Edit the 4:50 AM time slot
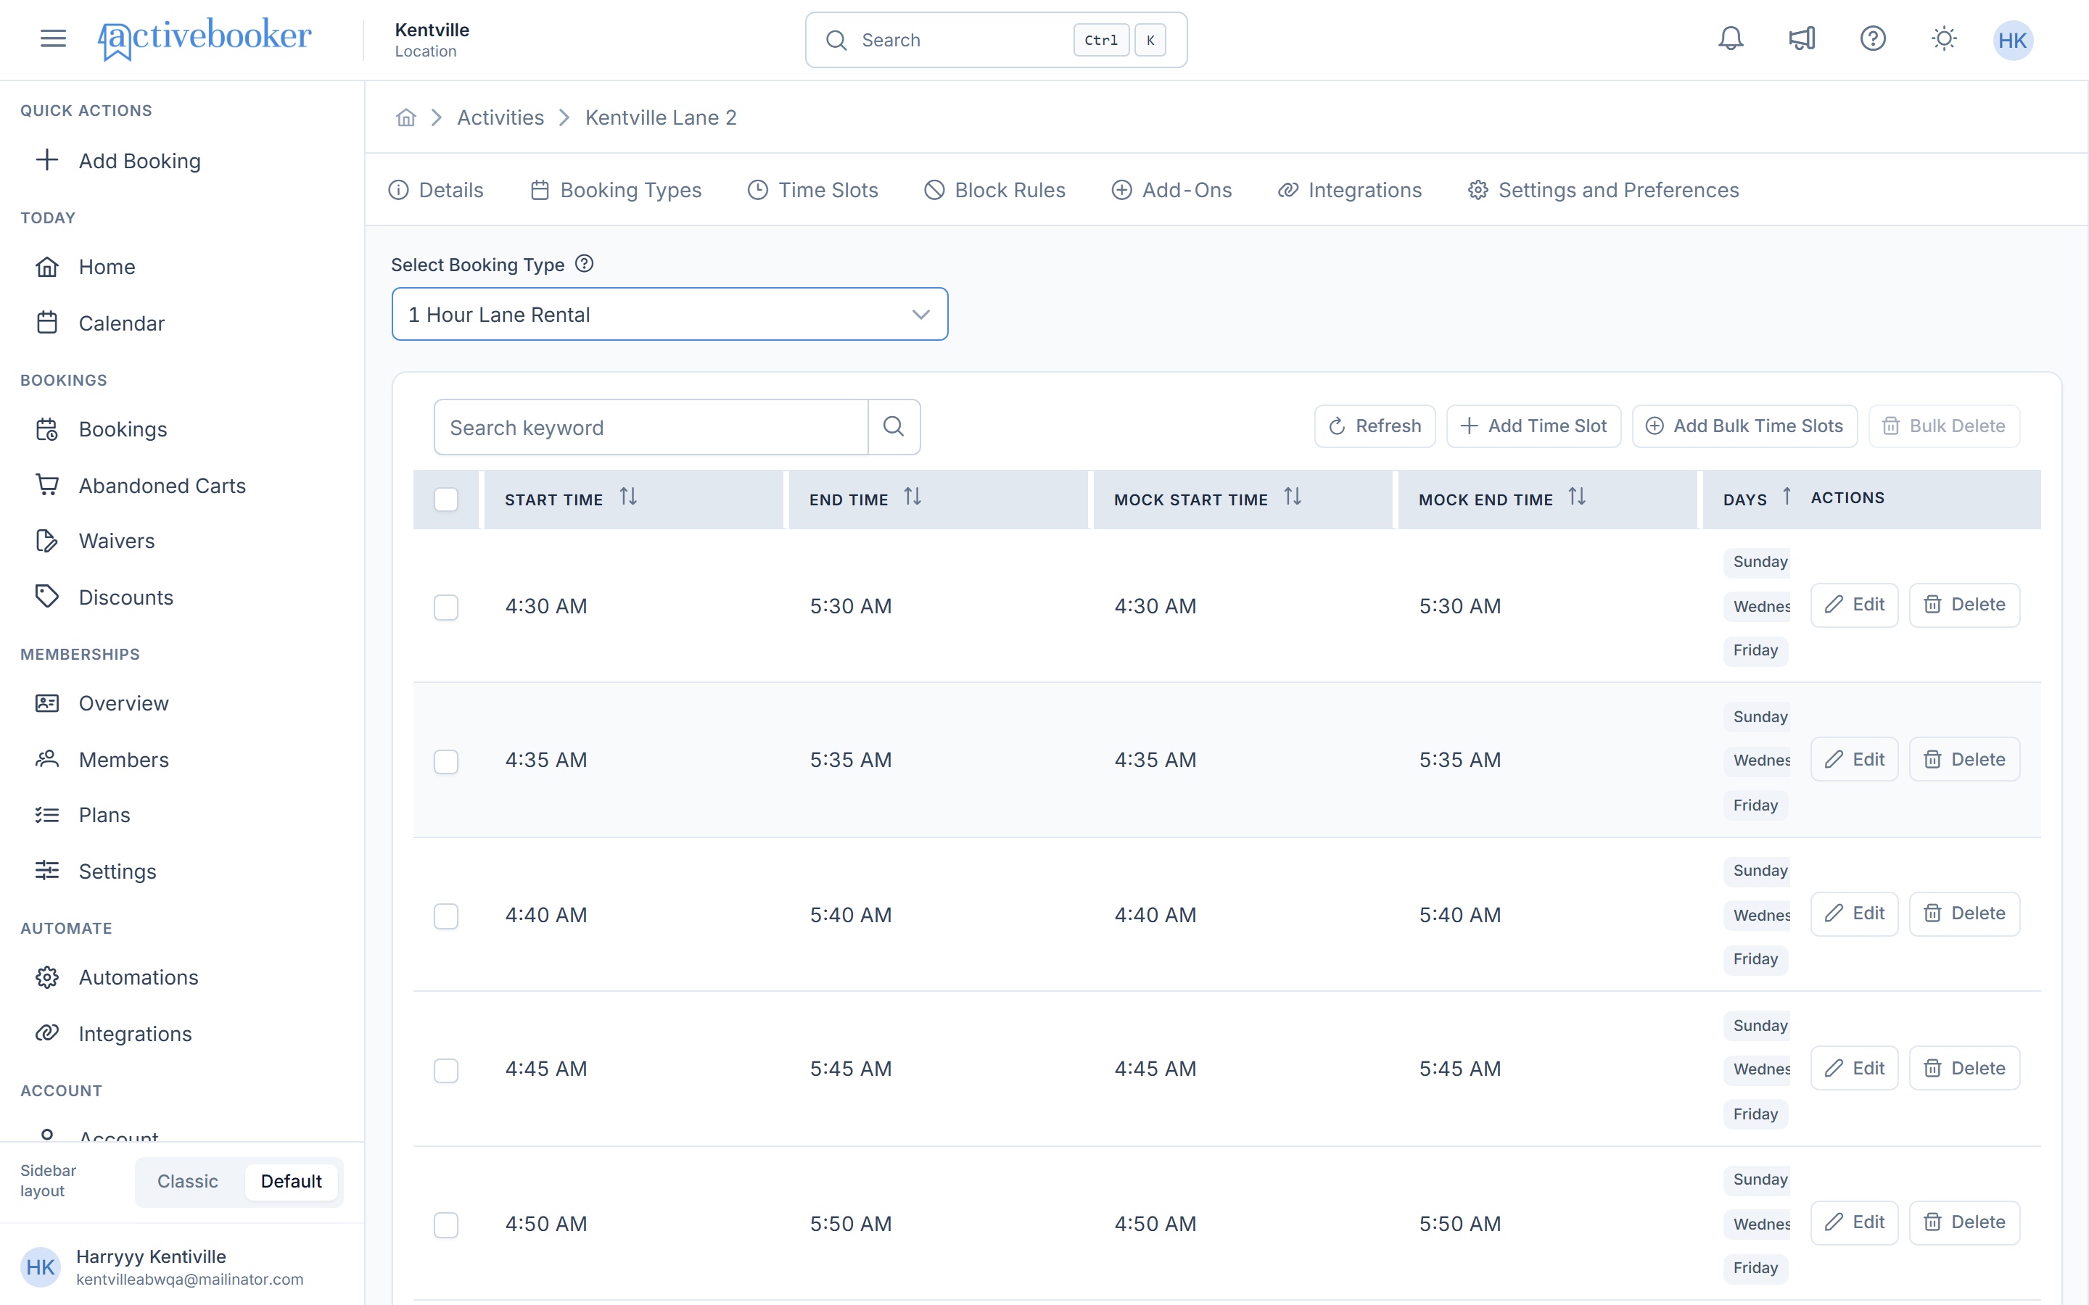2089x1305 pixels. pos(1853,1222)
